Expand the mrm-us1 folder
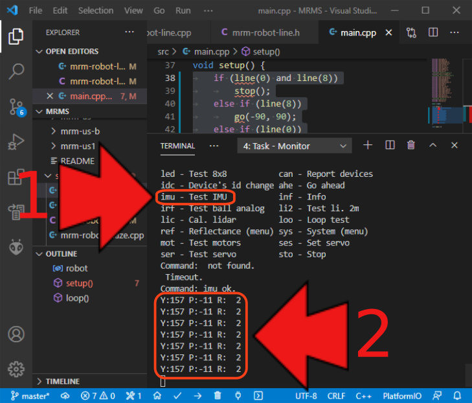Image resolution: width=472 pixels, height=403 pixels. click(78, 146)
